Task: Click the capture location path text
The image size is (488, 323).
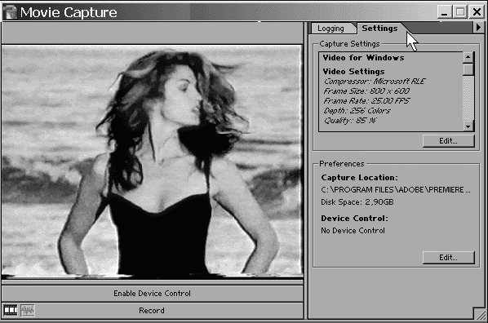Action: click(x=396, y=190)
